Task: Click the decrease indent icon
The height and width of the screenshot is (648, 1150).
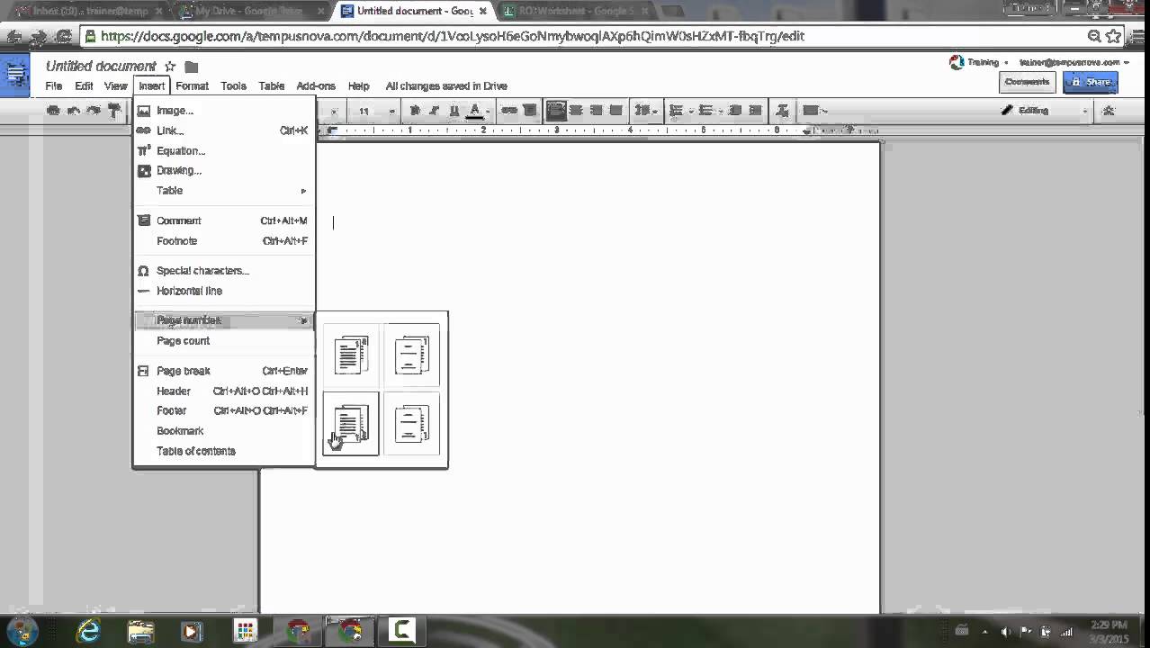Action: coord(735,111)
